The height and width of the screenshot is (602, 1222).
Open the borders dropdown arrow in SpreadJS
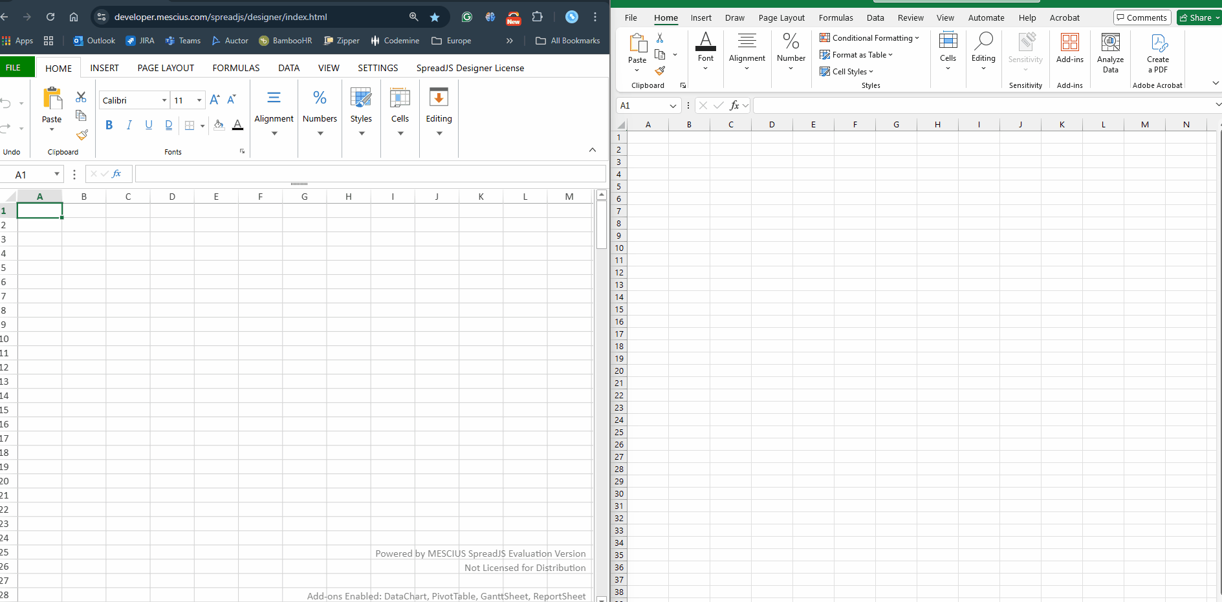(202, 126)
